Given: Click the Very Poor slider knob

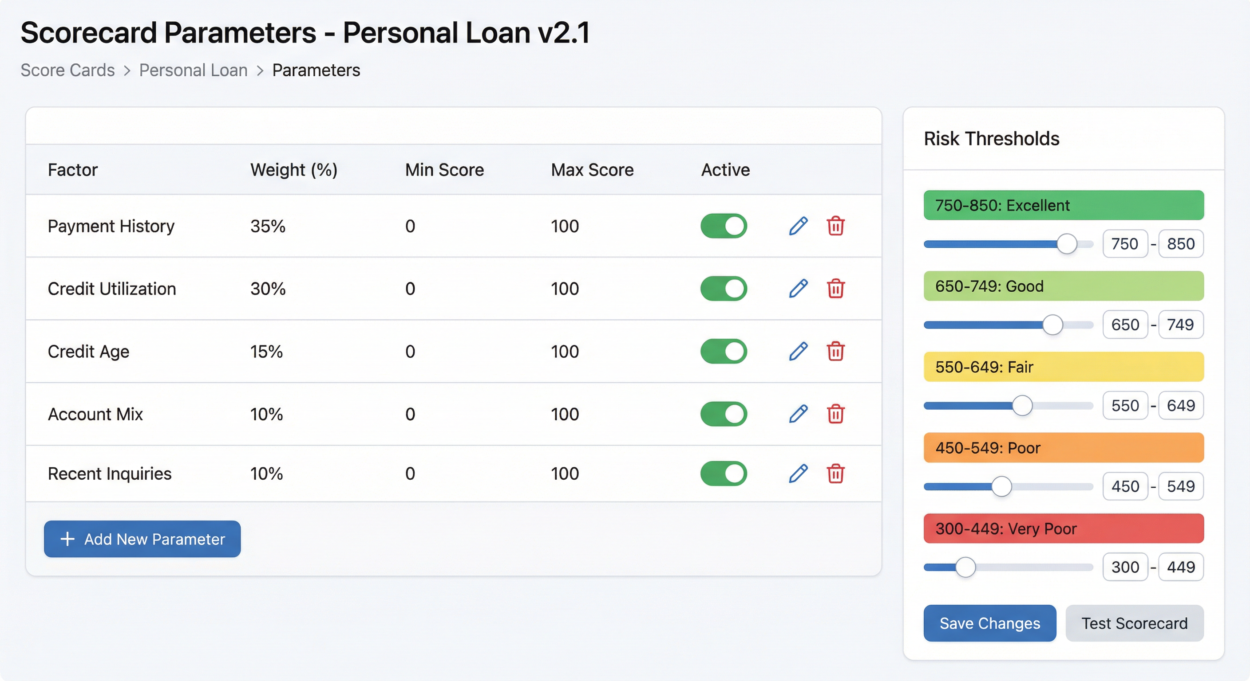Looking at the screenshot, I should tap(965, 567).
